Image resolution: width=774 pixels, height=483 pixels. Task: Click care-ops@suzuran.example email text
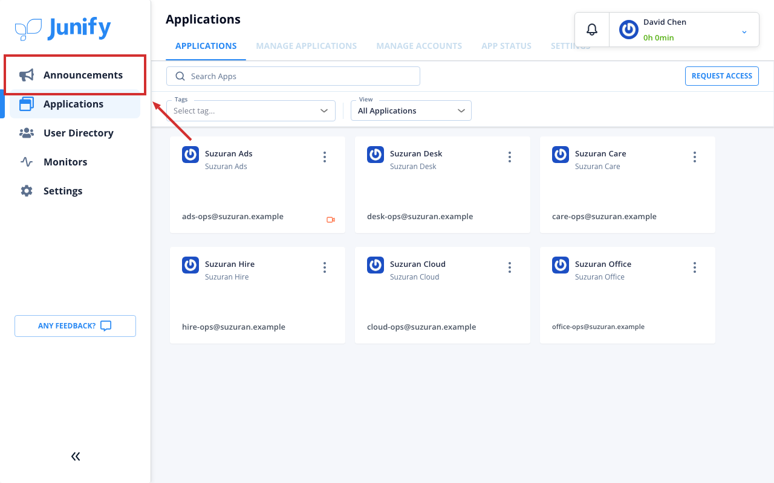coord(604,217)
